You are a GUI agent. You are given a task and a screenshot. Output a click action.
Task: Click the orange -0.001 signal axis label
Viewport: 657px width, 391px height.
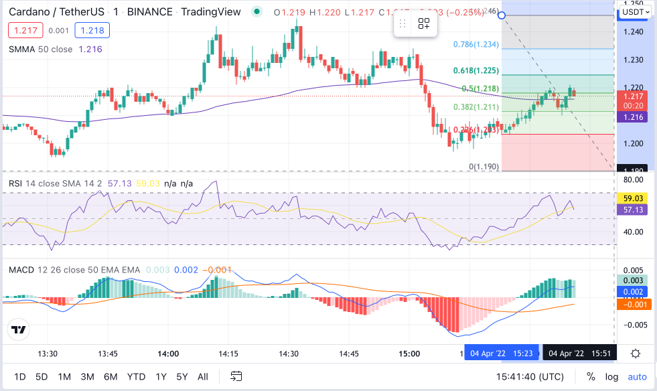pos(633,304)
